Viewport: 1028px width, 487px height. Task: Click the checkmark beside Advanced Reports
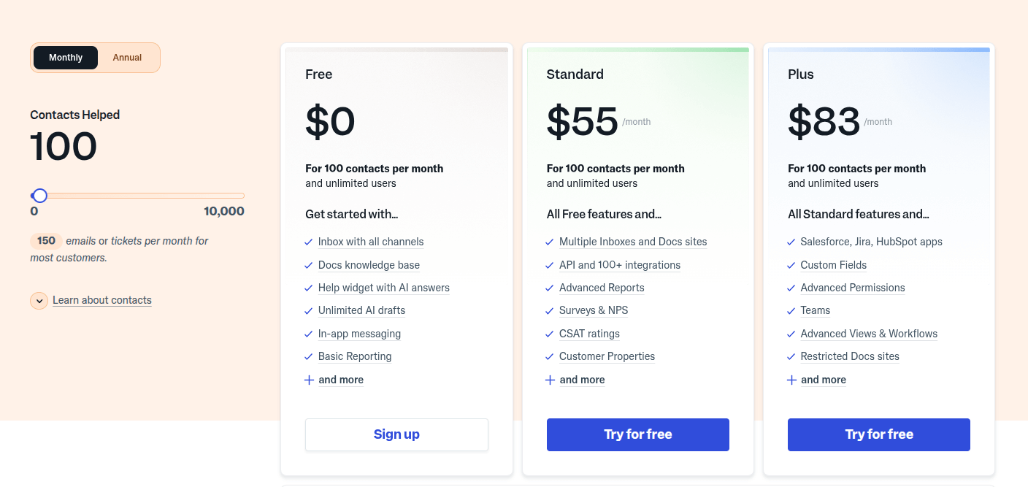click(x=550, y=288)
